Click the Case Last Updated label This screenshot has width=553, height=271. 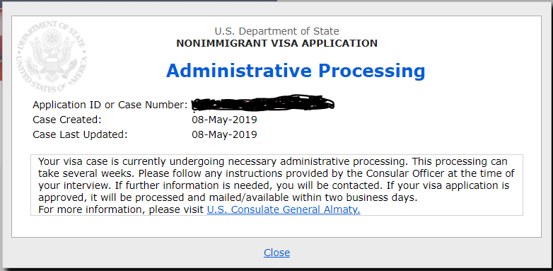[x=80, y=134]
